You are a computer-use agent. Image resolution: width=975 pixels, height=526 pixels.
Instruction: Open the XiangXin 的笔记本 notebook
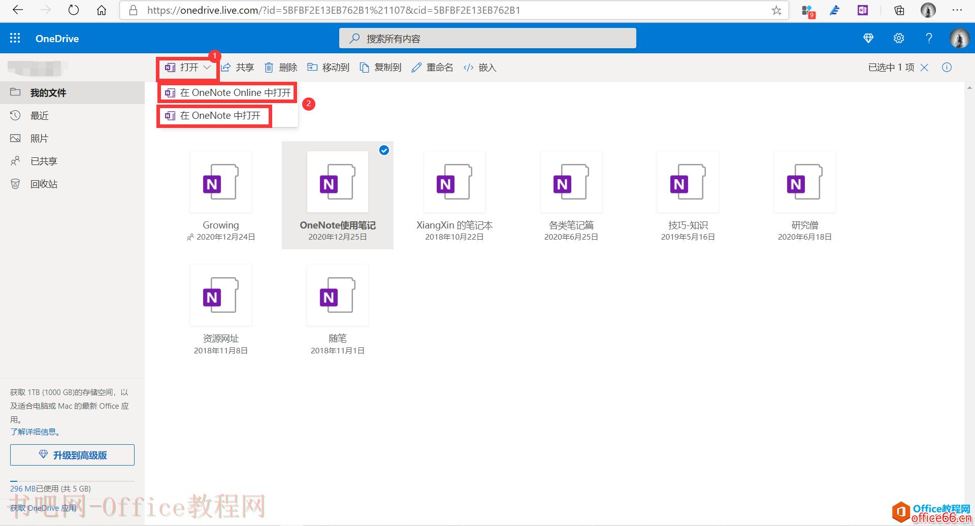pyautogui.click(x=454, y=182)
